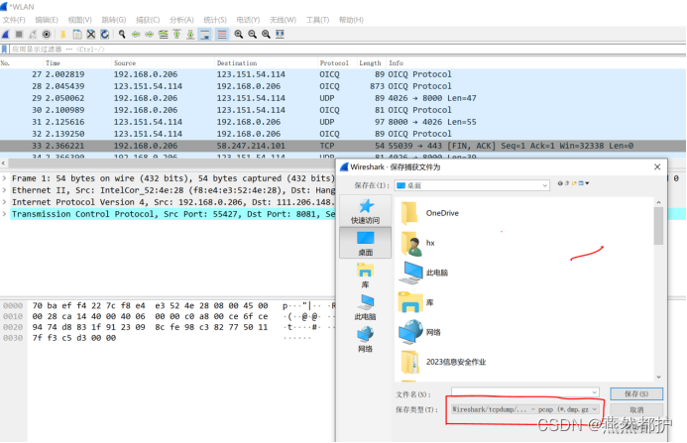This screenshot has width=687, height=443.
Task: Select 快速访问 in the save dialog sidebar
Action: 366,211
